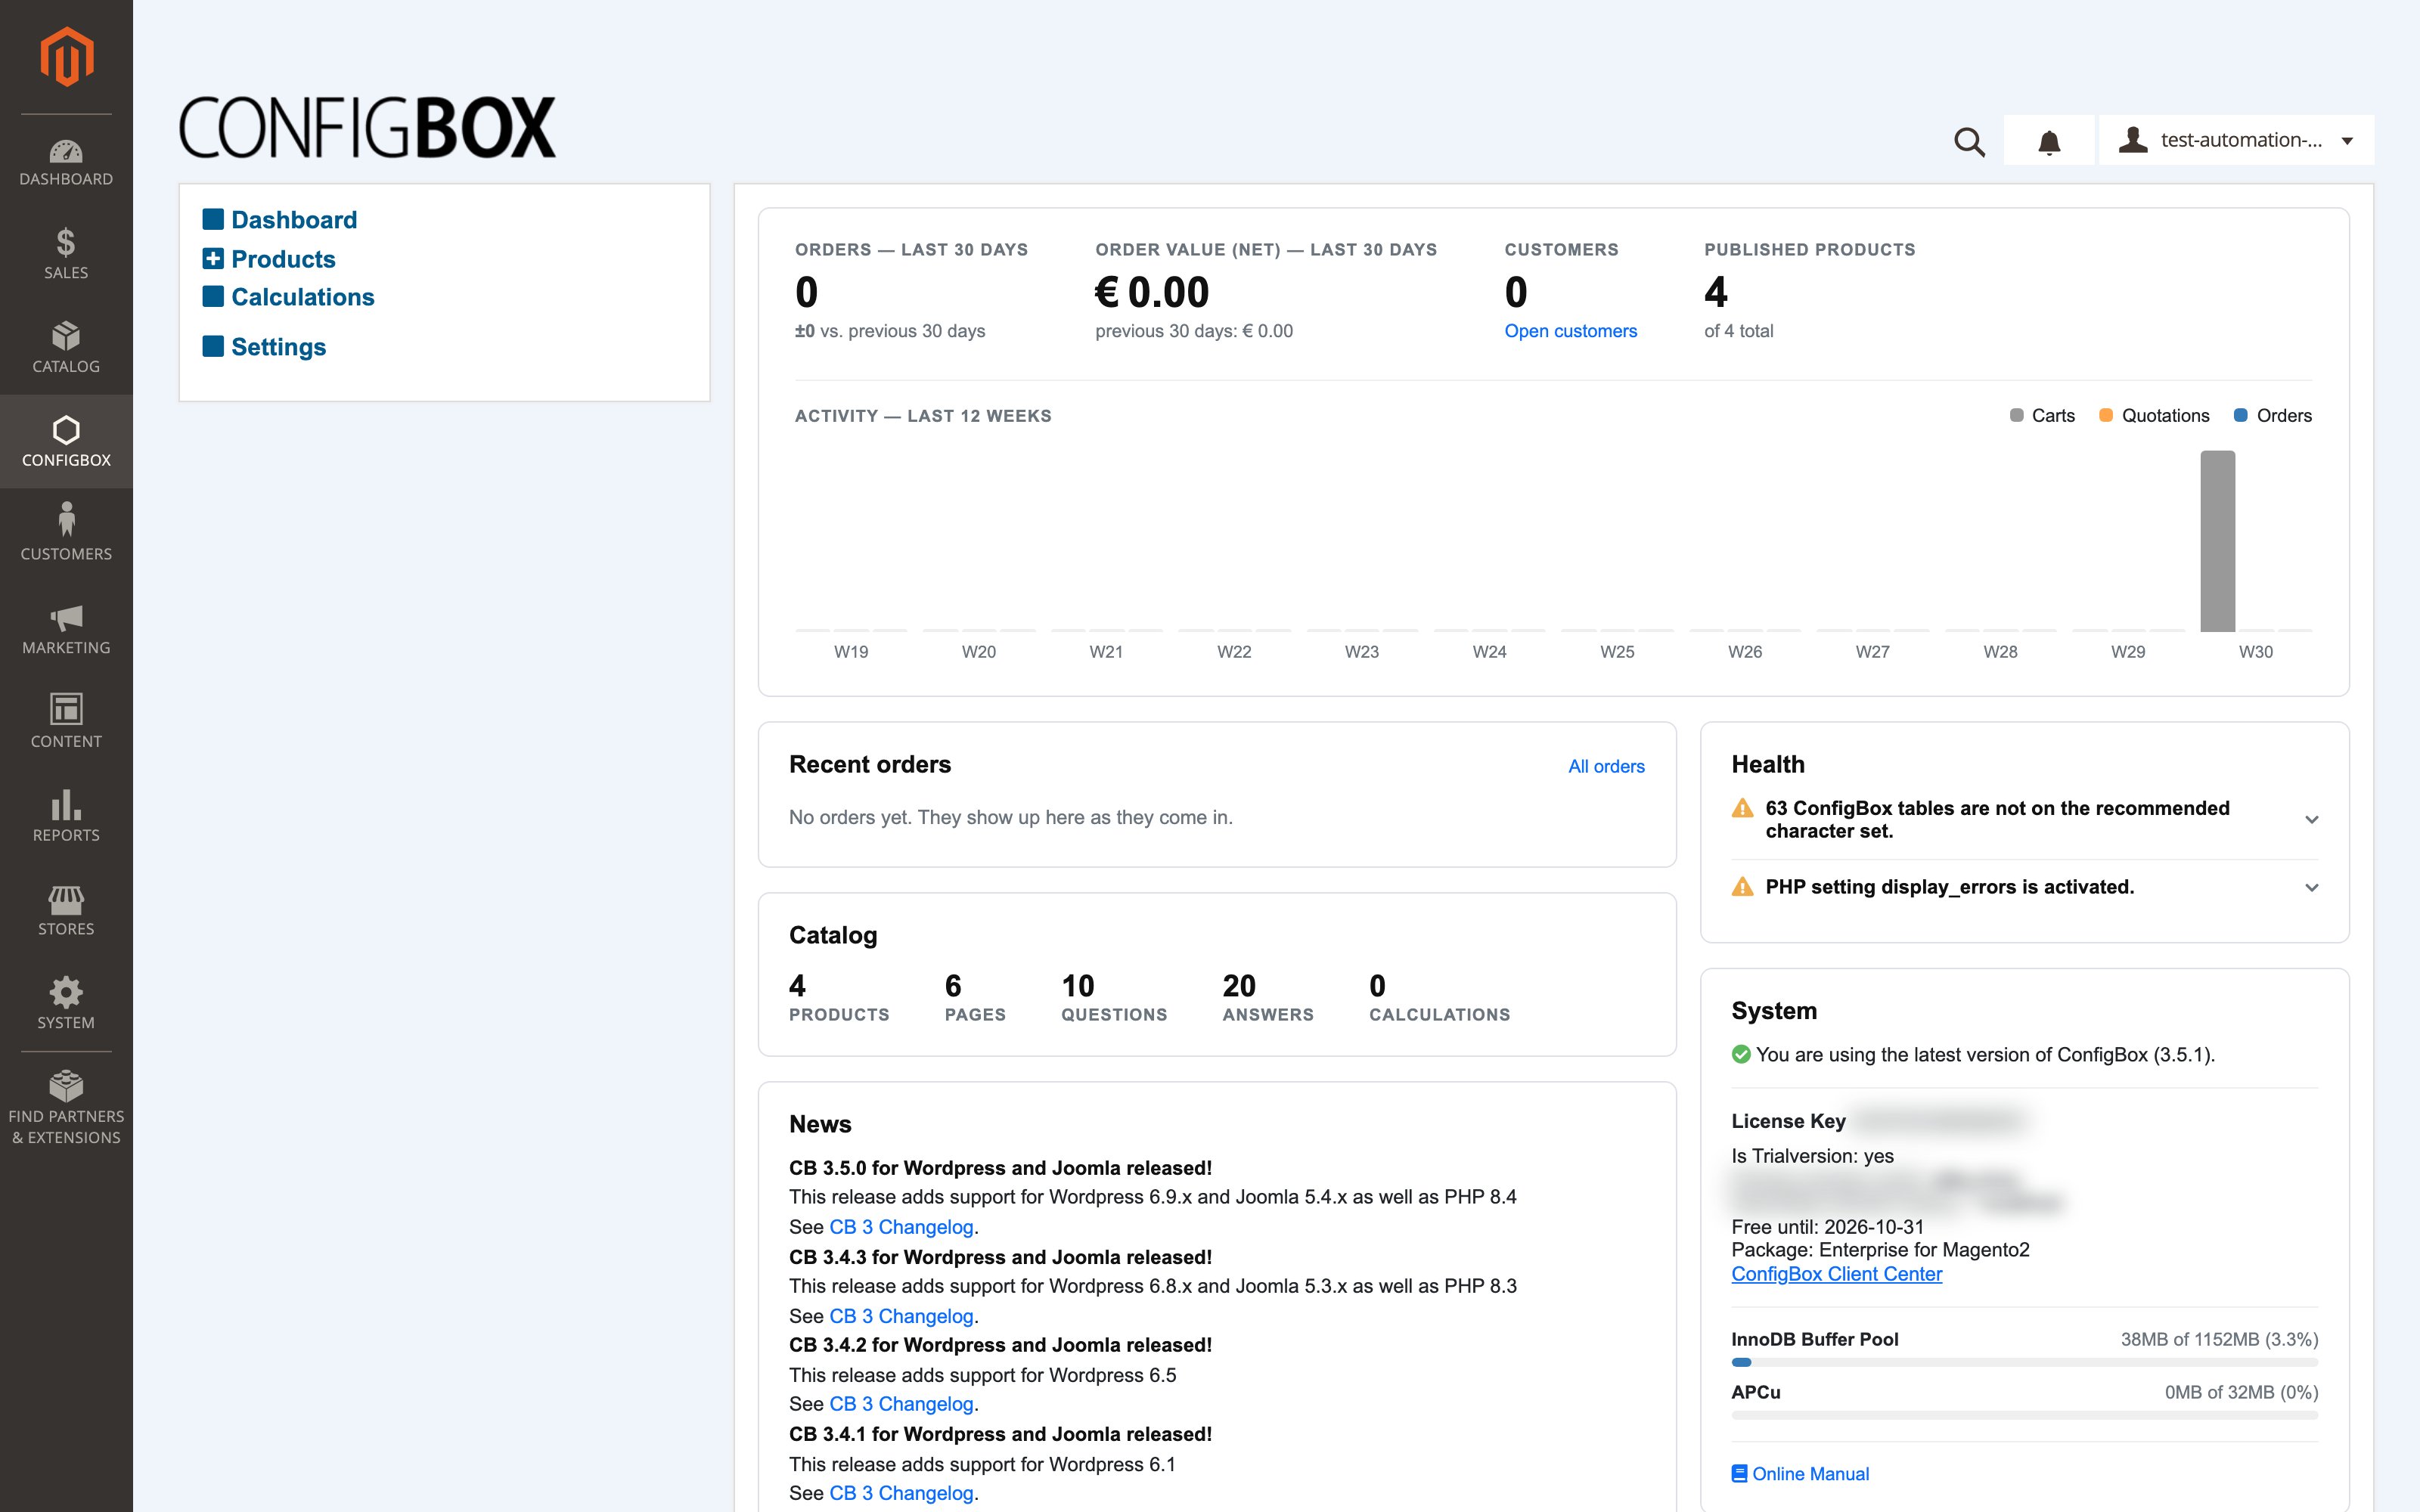Click the W25 week label
This screenshot has width=2420, height=1512.
1617,652
